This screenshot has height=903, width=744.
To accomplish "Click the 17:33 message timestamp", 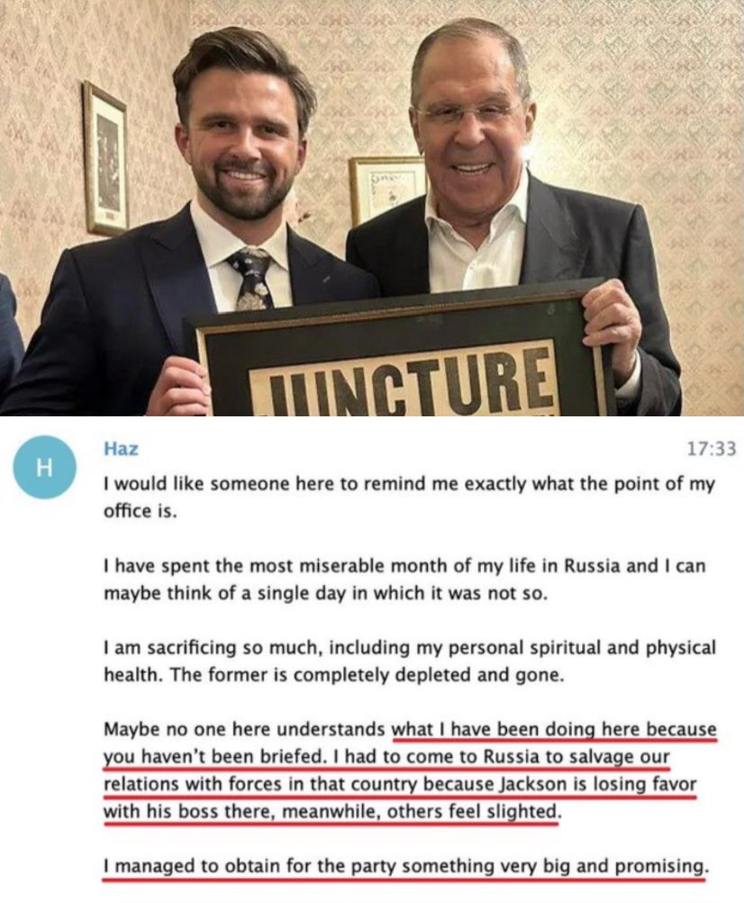I will (x=712, y=449).
